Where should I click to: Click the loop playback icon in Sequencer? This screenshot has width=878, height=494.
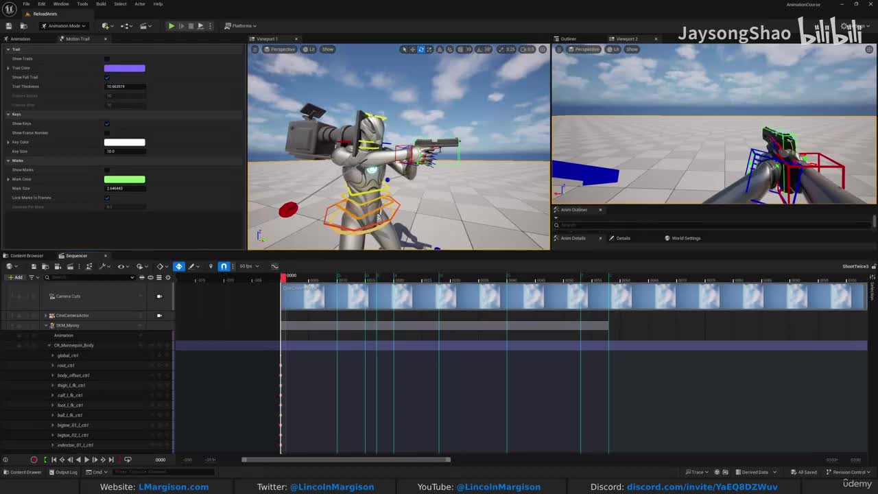pos(128,460)
